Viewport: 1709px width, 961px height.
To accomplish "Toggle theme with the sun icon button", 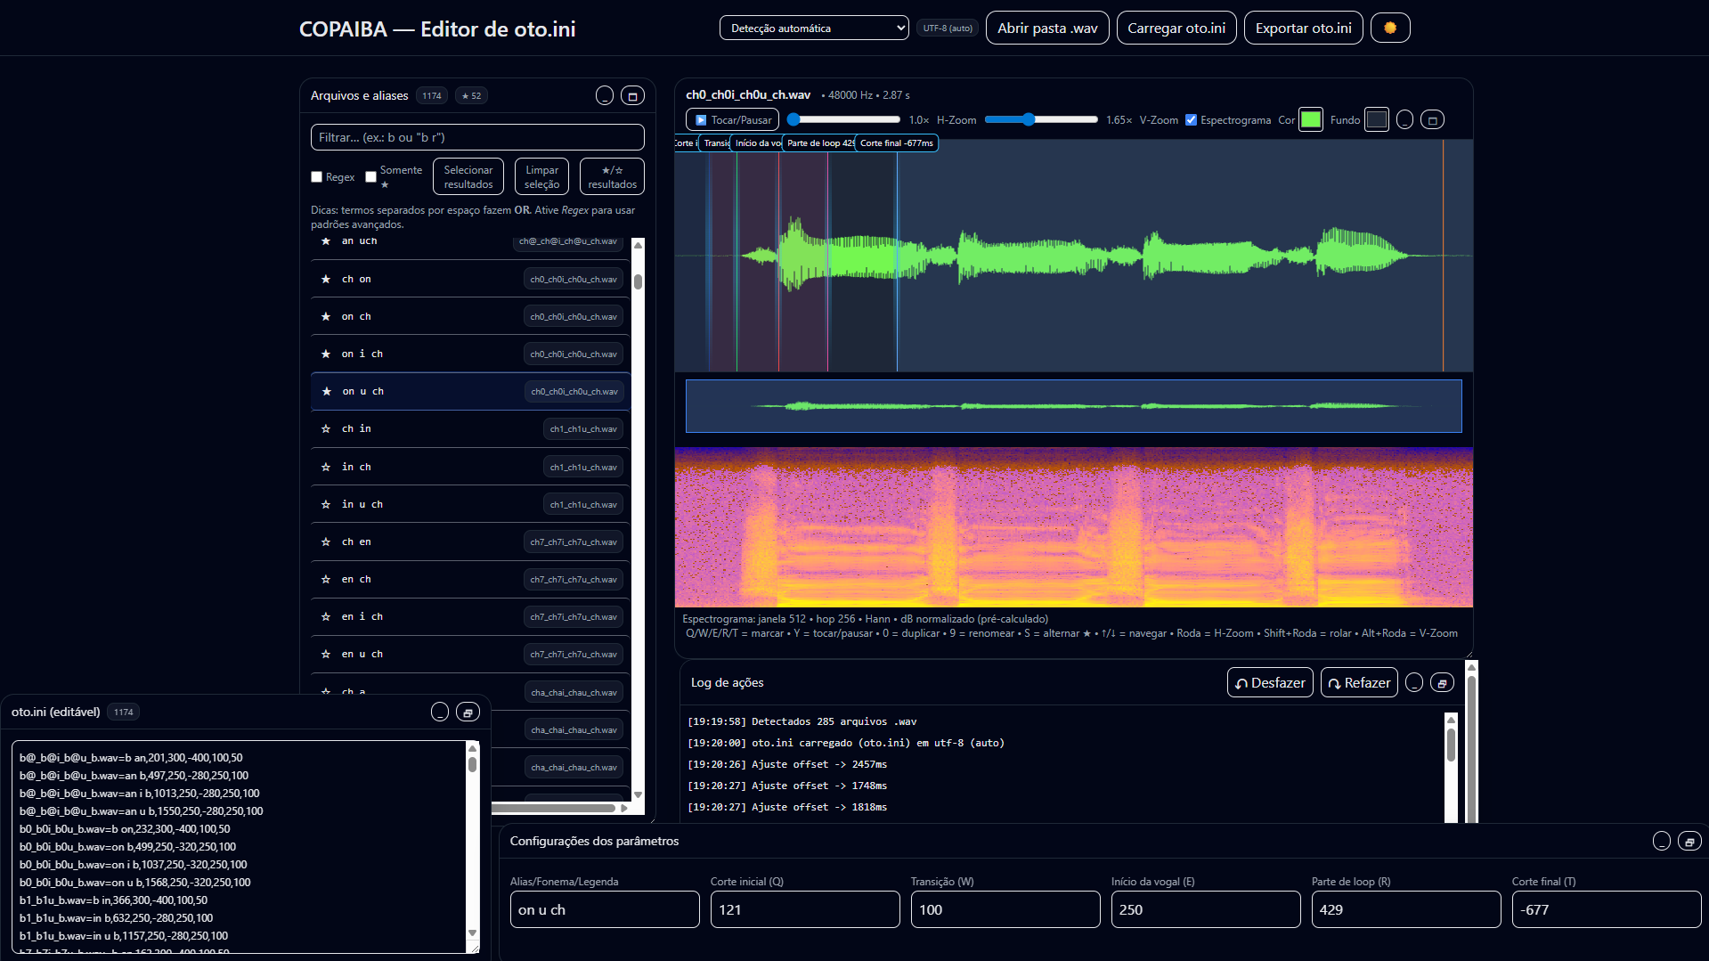I will (x=1389, y=28).
